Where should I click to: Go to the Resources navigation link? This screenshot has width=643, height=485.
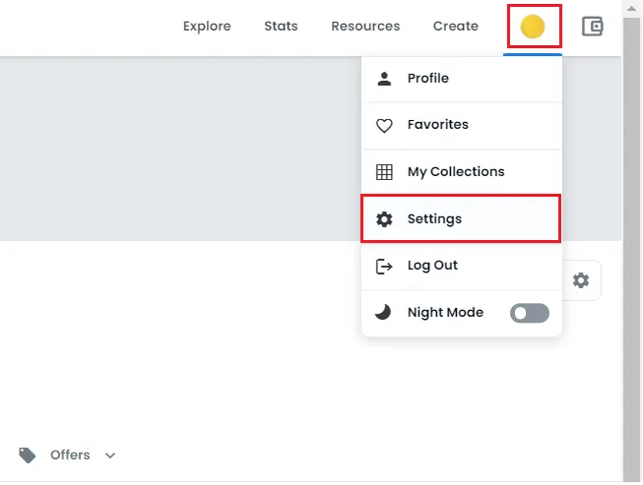(x=365, y=27)
